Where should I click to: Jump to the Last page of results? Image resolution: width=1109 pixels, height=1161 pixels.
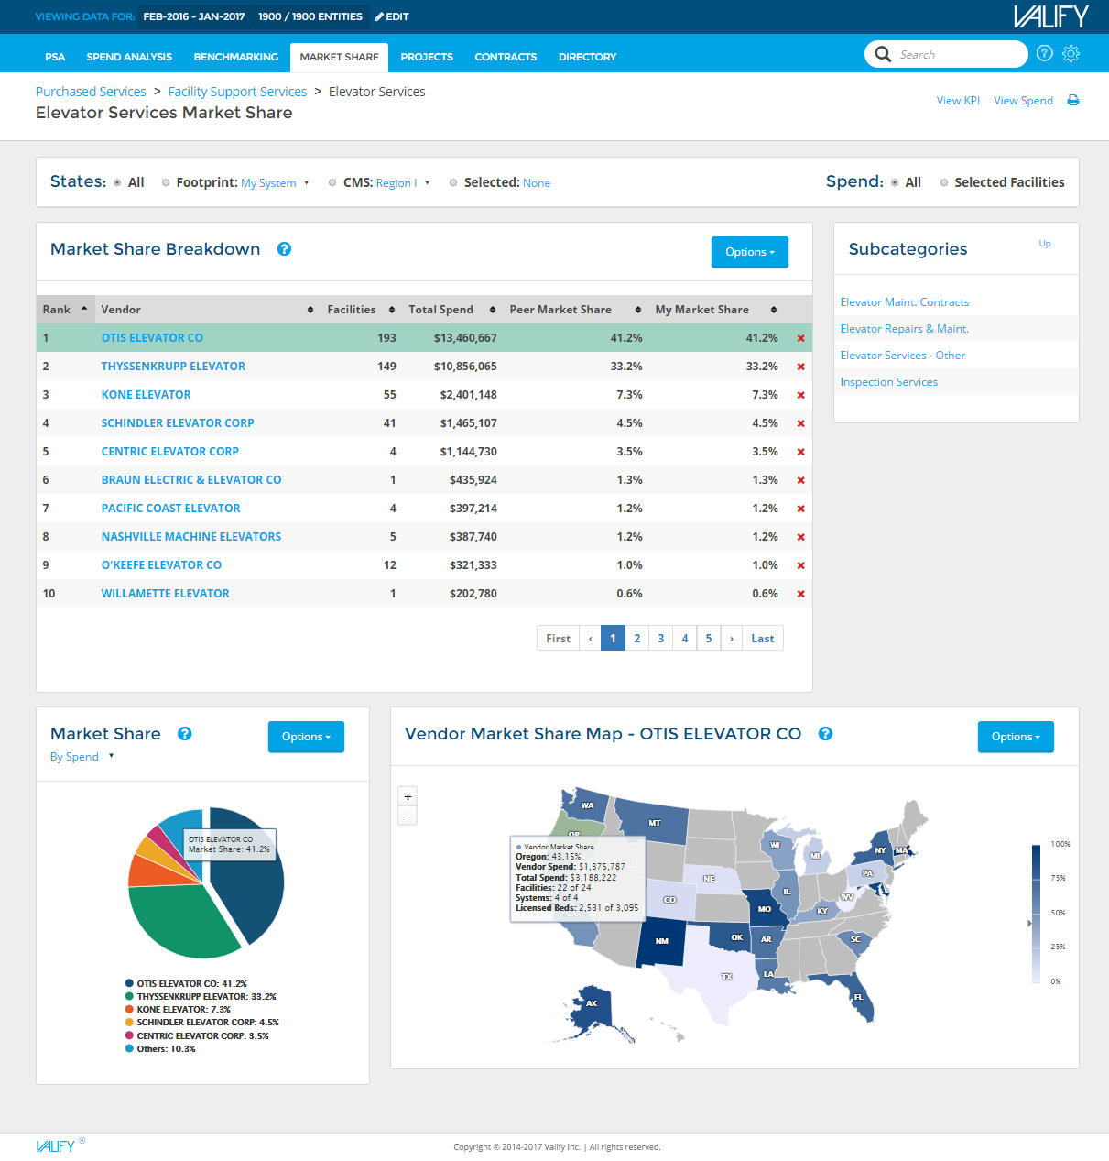[x=763, y=639]
